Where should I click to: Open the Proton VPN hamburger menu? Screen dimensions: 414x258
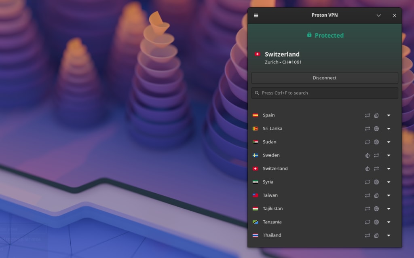tap(256, 15)
